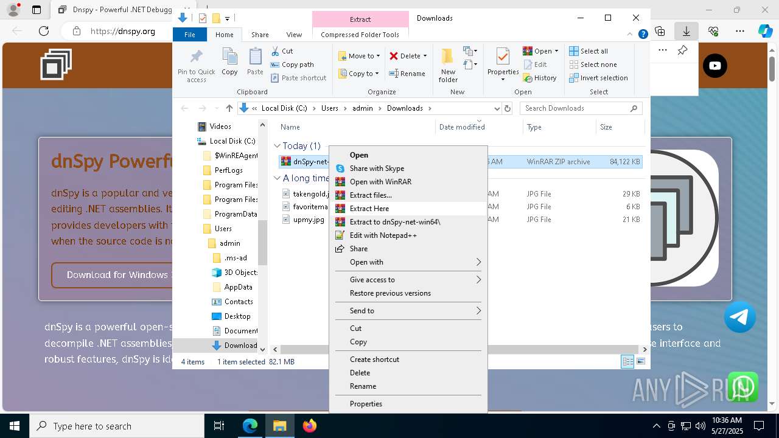Open the File ribbon tab
Screen dimensions: 779x438
pos(190,35)
